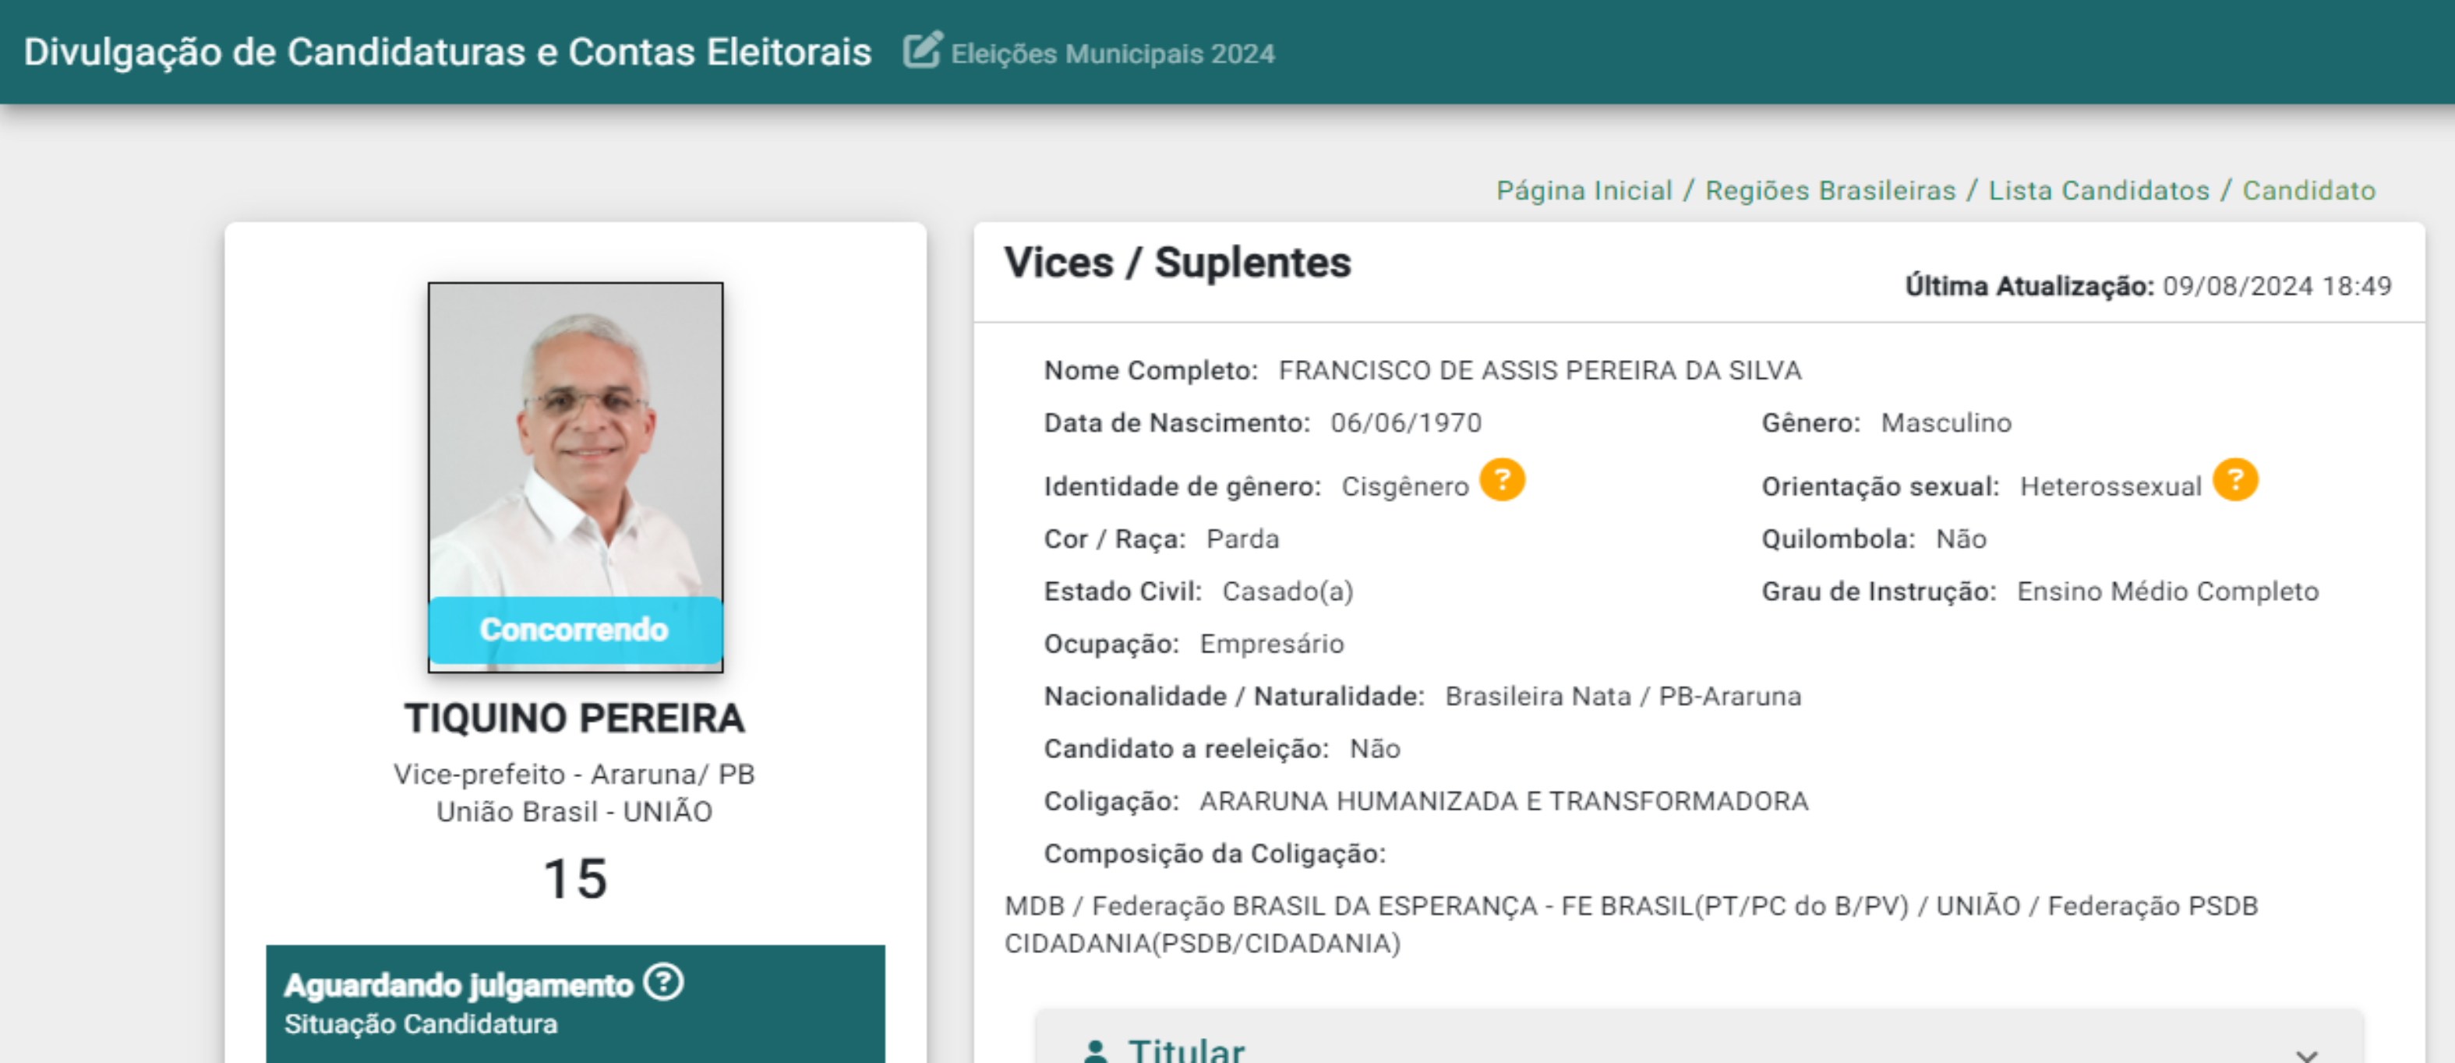Click the Divulgação de Candidaturas e Contas Eleitorais title
This screenshot has width=2455, height=1063.
point(447,51)
